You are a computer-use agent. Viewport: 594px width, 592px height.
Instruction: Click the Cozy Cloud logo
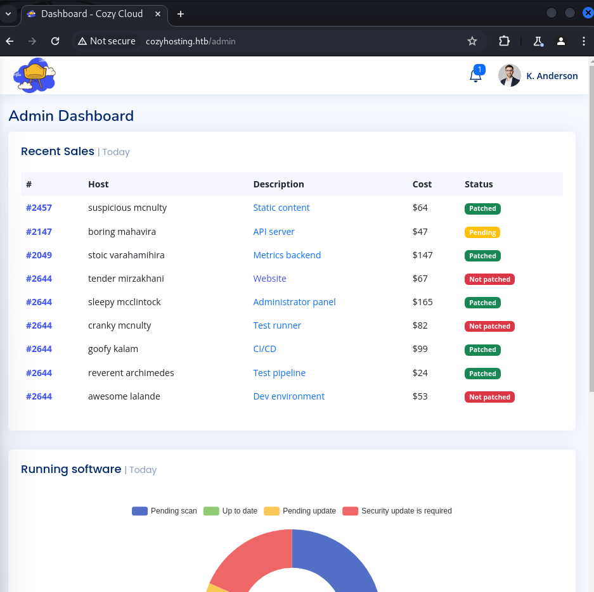click(34, 75)
